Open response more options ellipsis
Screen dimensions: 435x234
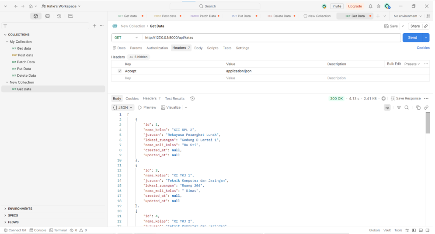[x=426, y=98]
